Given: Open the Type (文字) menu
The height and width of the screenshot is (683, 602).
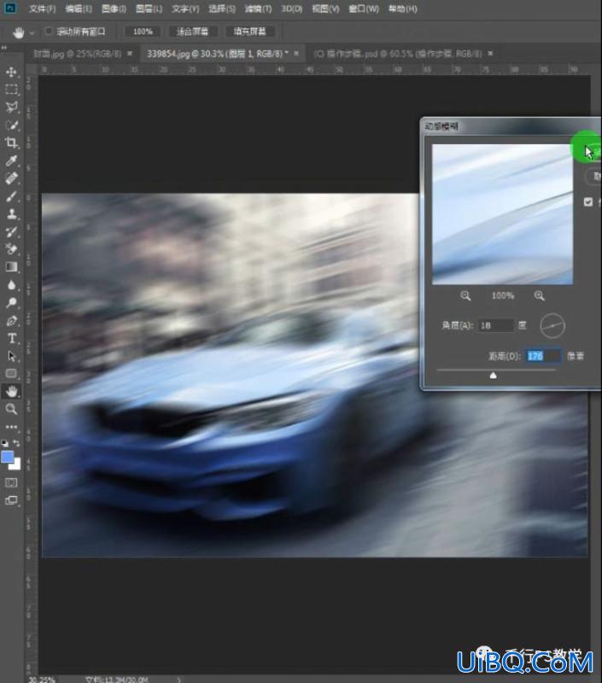Looking at the screenshot, I should pyautogui.click(x=185, y=9).
